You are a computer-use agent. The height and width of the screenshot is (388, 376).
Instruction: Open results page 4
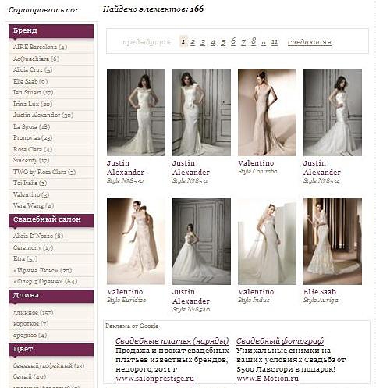pyautogui.click(x=213, y=42)
